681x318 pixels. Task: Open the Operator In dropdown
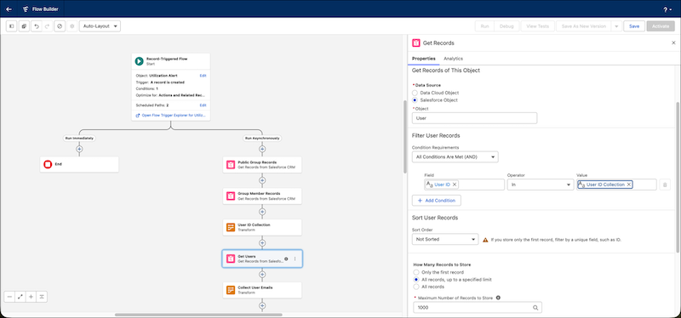pyautogui.click(x=541, y=185)
